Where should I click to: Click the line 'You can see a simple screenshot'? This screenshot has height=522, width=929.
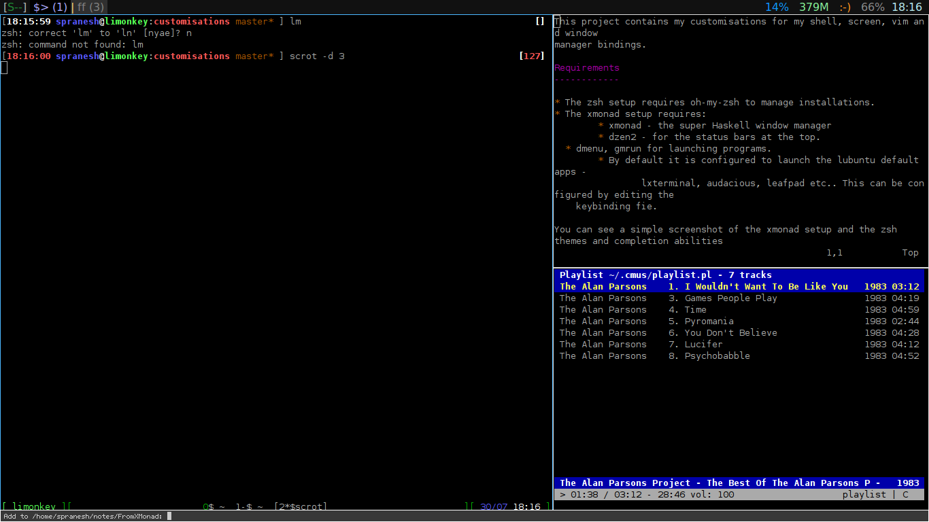coord(726,230)
